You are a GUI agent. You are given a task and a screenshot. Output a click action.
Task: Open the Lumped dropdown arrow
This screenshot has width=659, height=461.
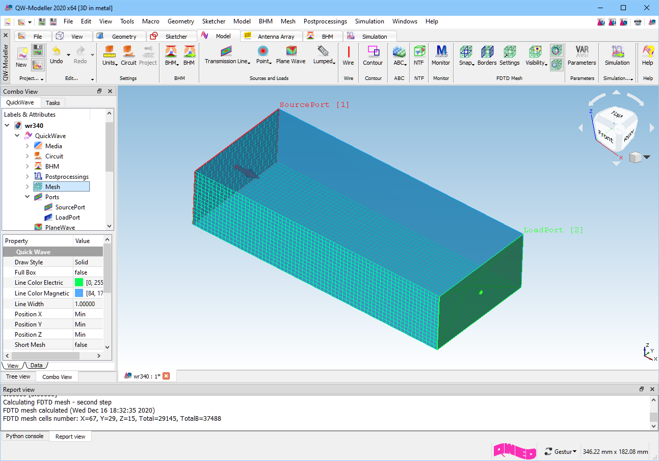(334, 63)
